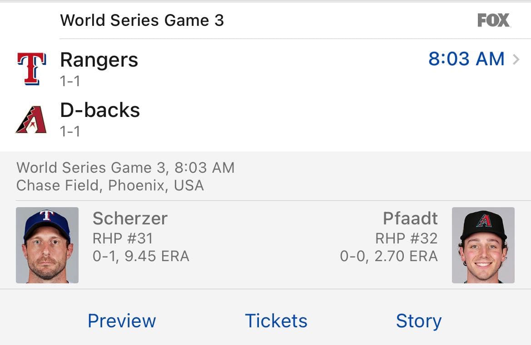
Task: Click the World Series Game 3 header
Action: [x=142, y=20]
